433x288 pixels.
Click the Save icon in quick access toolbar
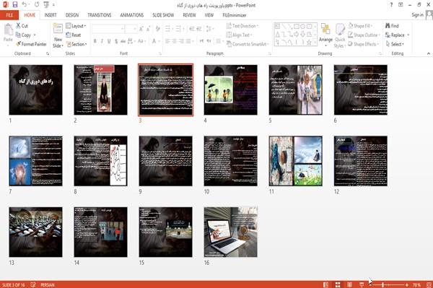point(15,5)
